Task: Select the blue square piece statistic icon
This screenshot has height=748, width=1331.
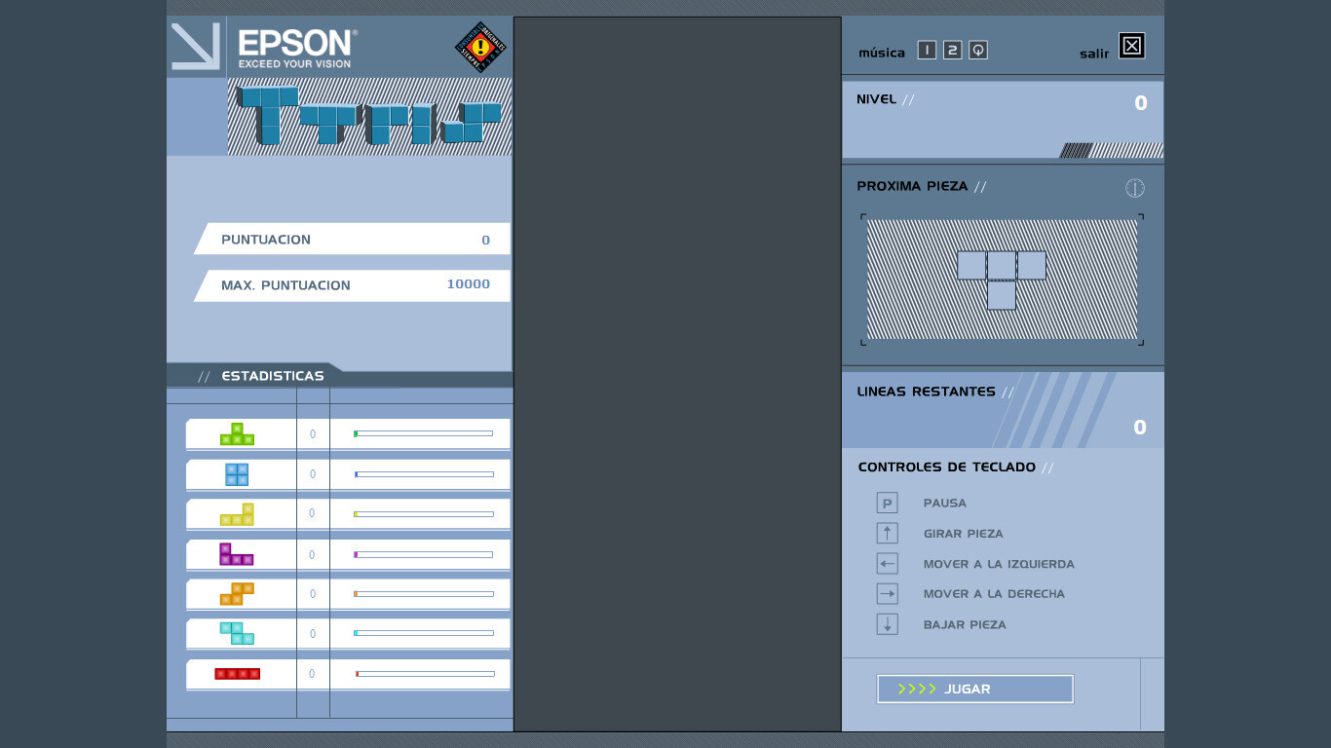Action: tap(237, 474)
